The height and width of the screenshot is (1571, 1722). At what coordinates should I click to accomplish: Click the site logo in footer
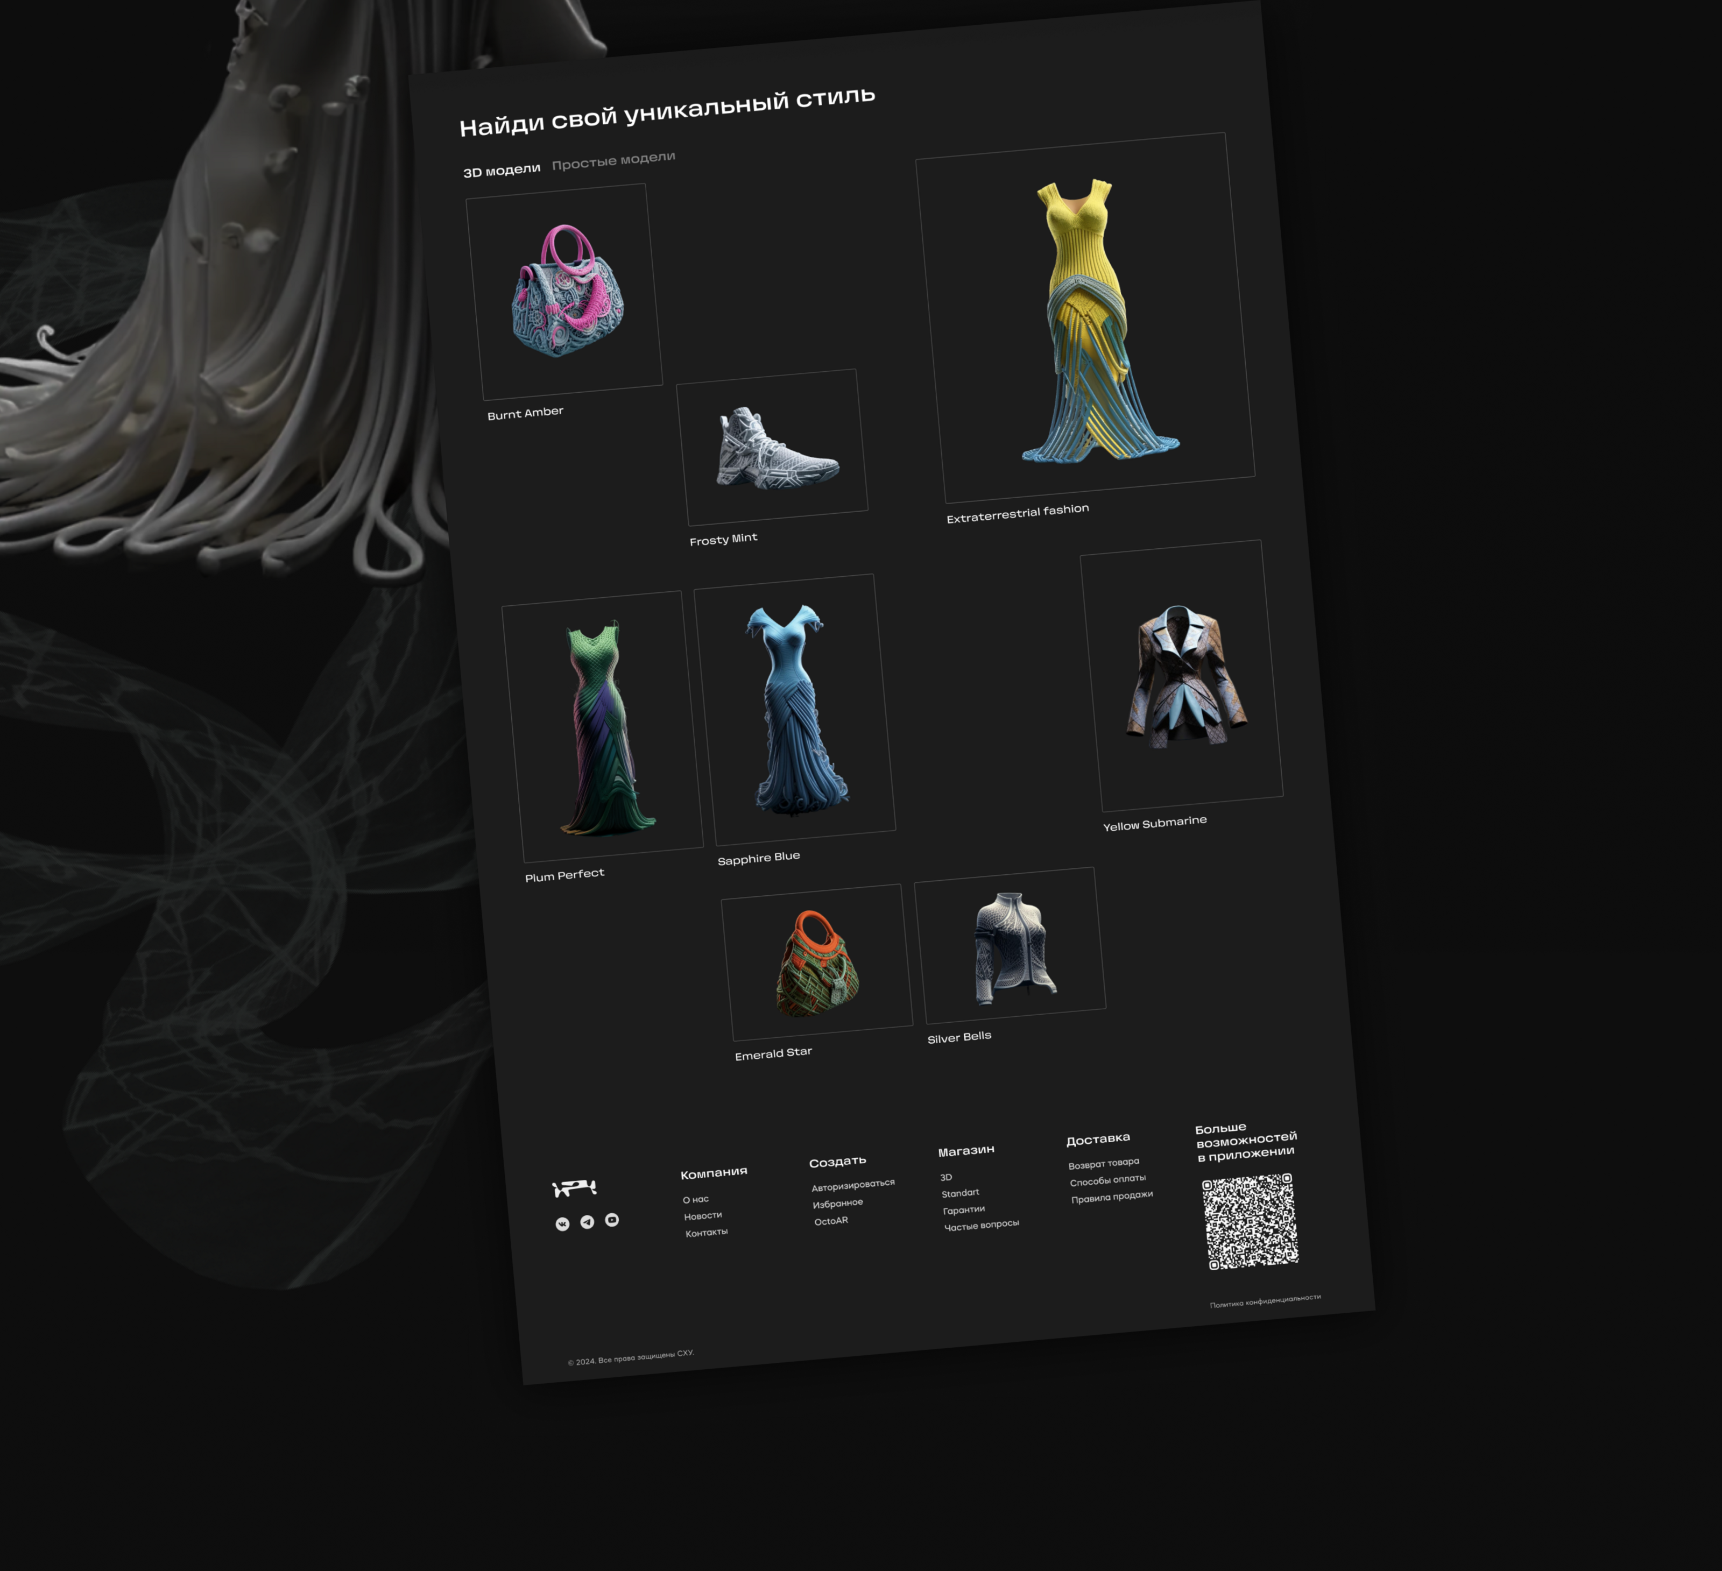(574, 1187)
